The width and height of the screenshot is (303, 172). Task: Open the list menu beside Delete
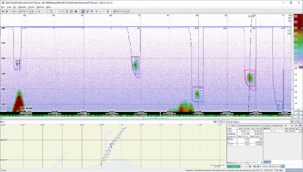[250, 166]
